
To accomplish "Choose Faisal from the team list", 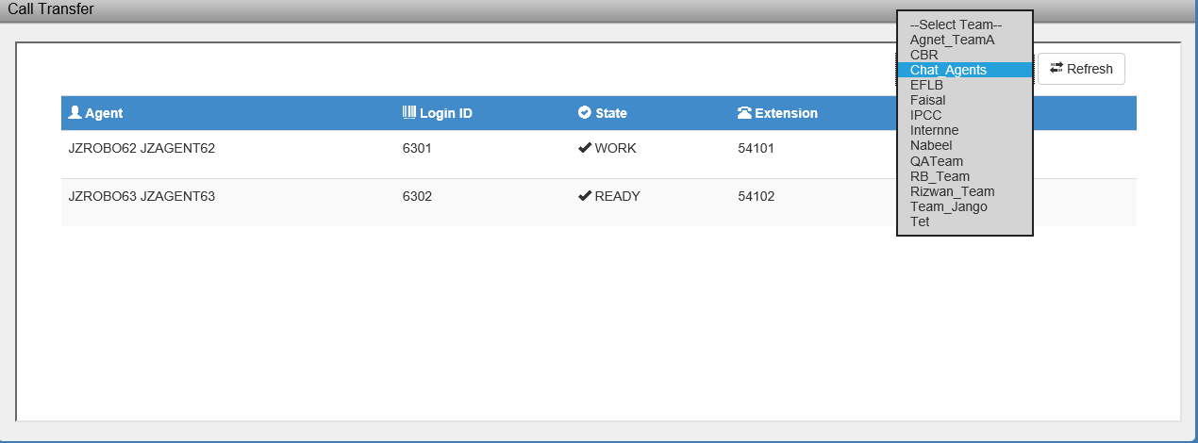I will coord(927,100).
